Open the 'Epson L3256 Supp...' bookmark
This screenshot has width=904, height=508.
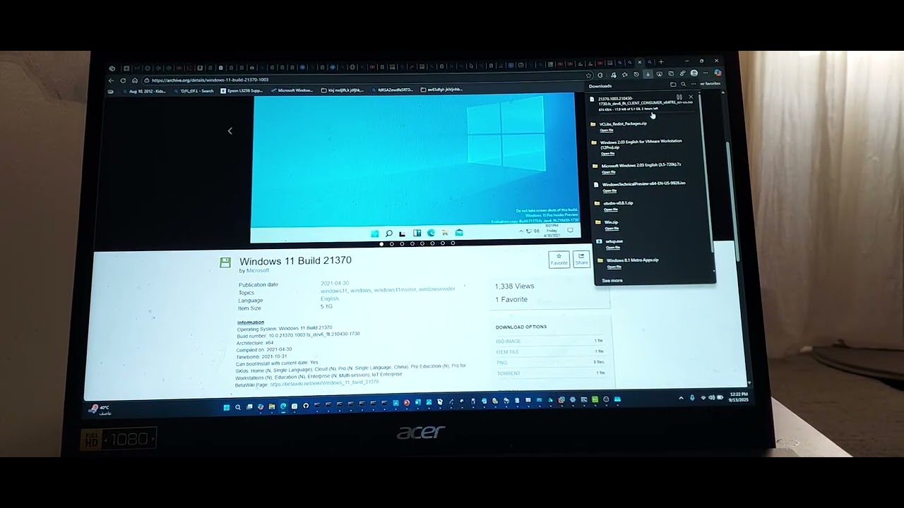tap(242, 90)
